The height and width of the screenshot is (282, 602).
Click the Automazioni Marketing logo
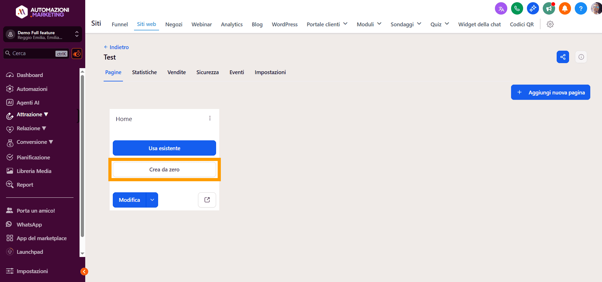click(42, 12)
